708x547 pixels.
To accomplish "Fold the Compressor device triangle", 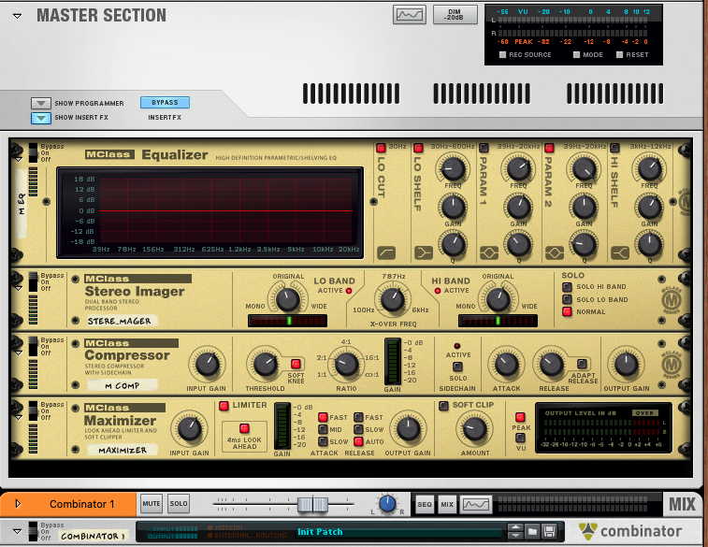I will (19, 353).
